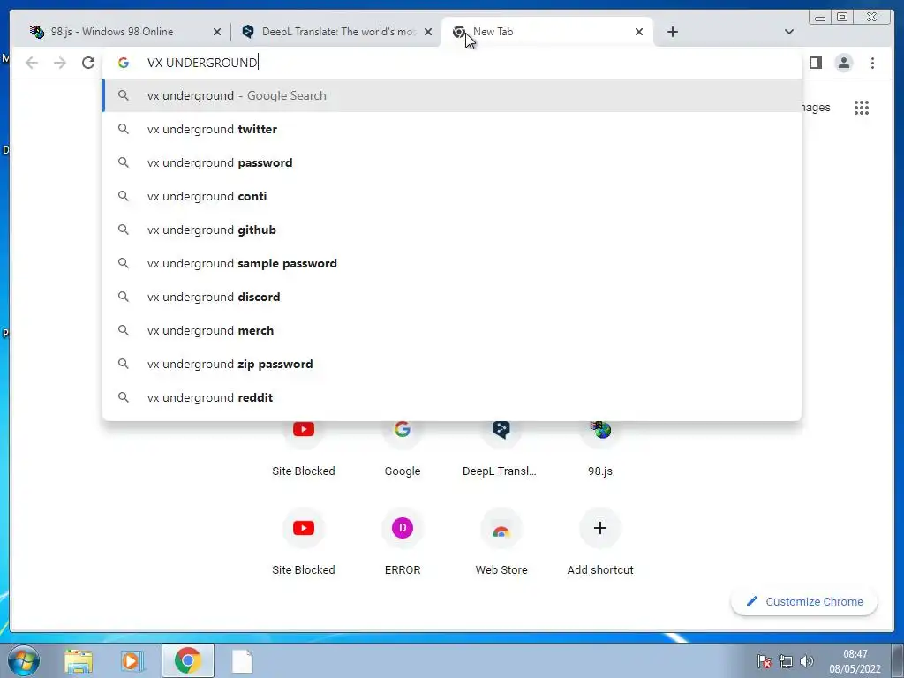Click search icon beside 'vx underground twitter'
Screen dimensions: 904x678
tap(124, 129)
